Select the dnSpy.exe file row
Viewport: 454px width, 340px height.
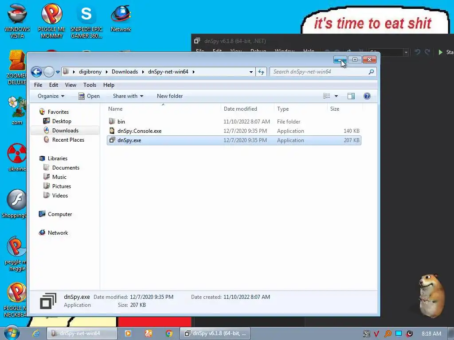[x=234, y=140]
